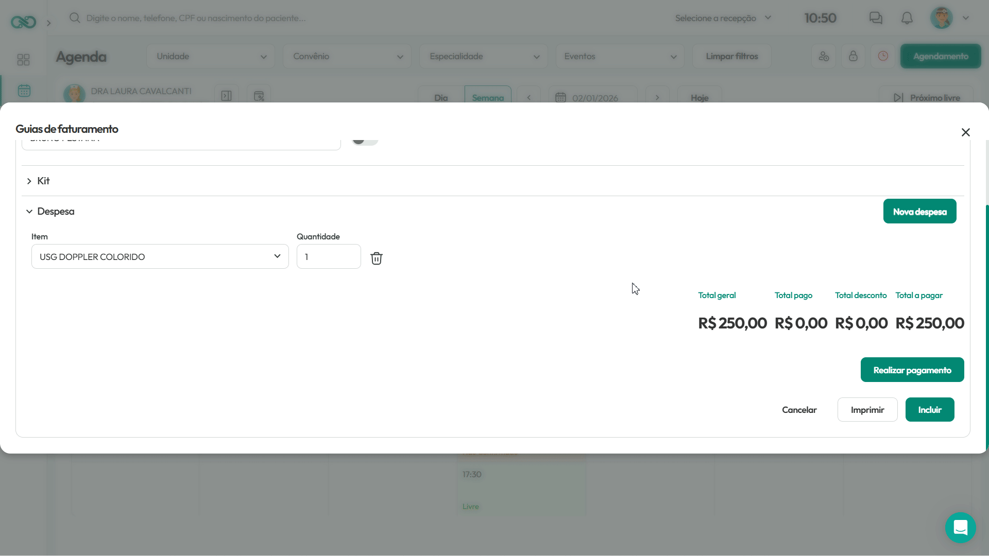
Task: Open the Selecione a recepção dropdown
Action: pos(723,18)
